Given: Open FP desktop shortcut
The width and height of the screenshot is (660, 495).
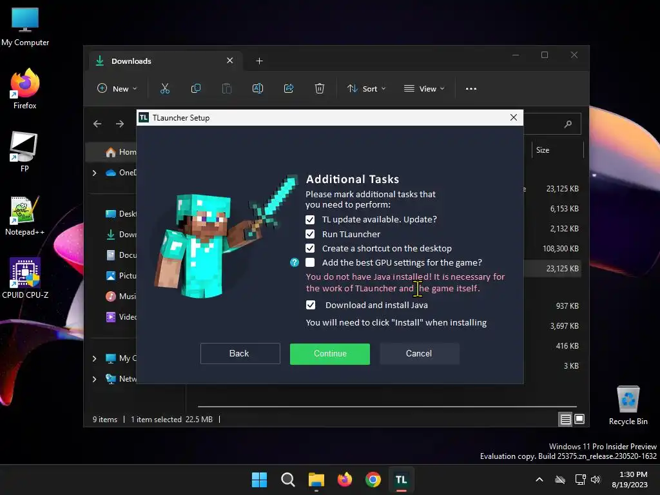Looking at the screenshot, I should point(24,152).
